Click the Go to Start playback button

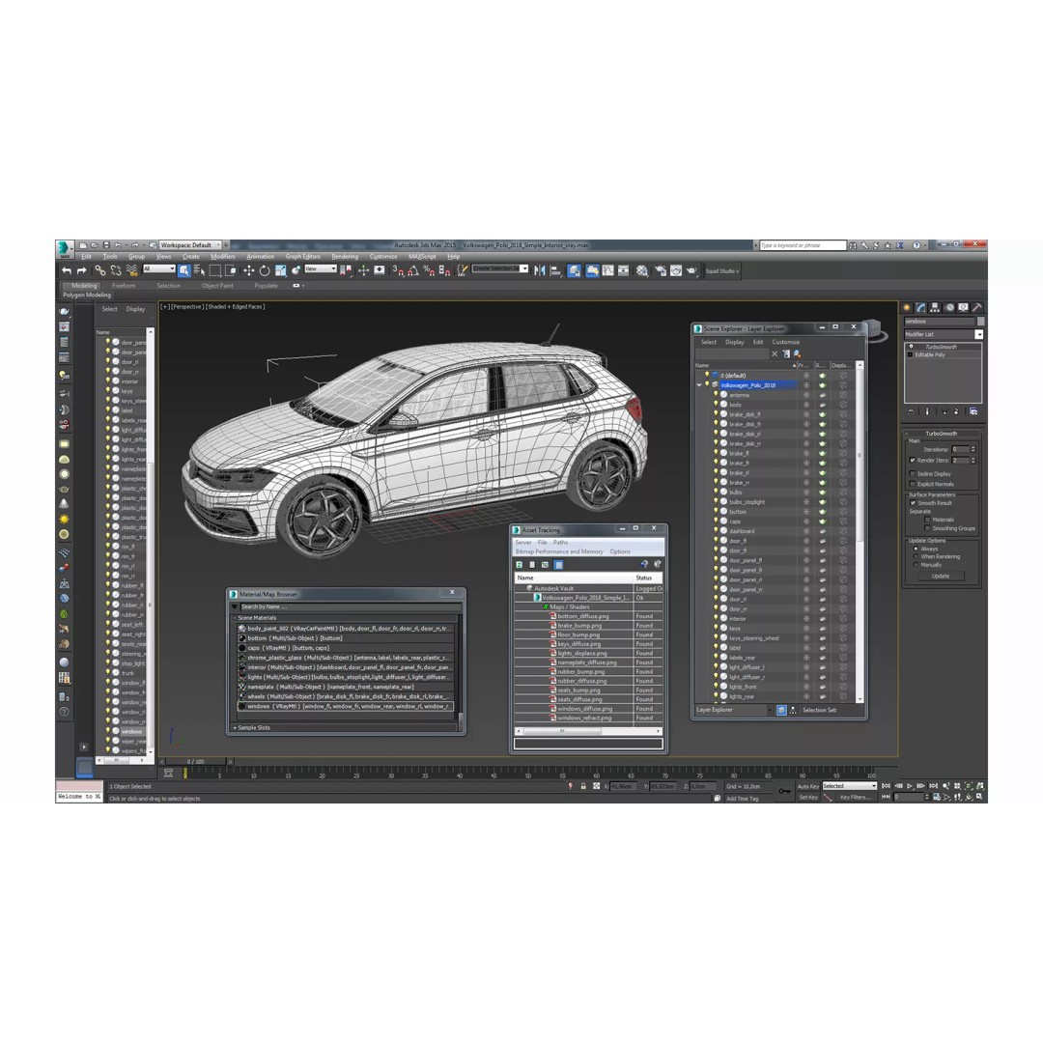tap(886, 786)
